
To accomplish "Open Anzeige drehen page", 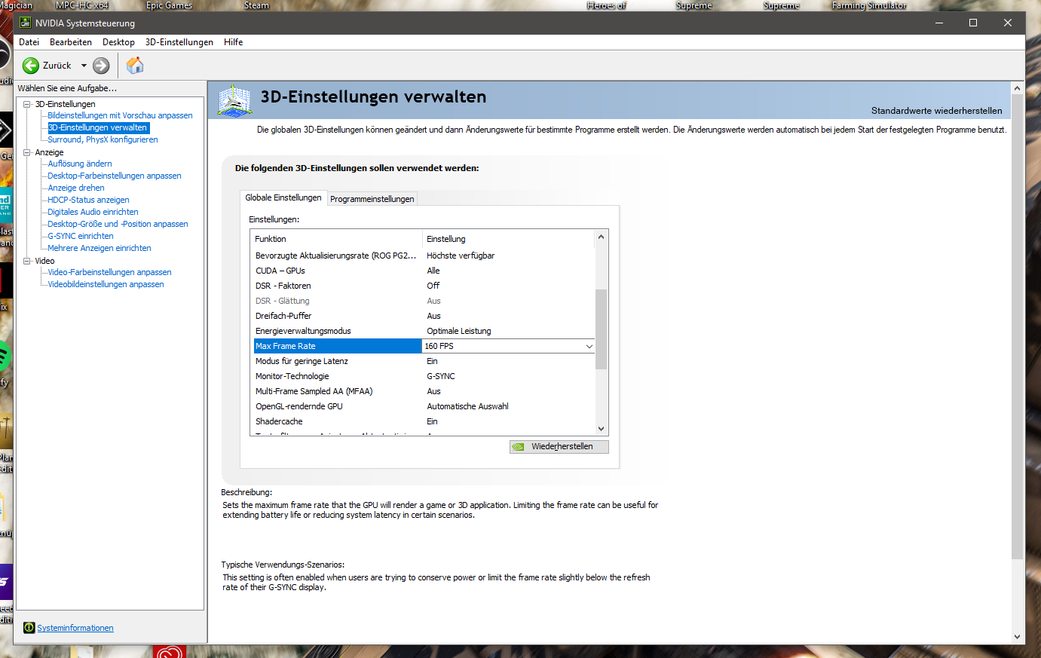I will click(x=76, y=188).
